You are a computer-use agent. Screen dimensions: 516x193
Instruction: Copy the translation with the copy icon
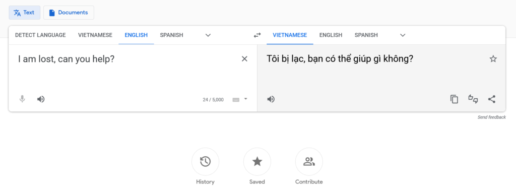point(454,99)
